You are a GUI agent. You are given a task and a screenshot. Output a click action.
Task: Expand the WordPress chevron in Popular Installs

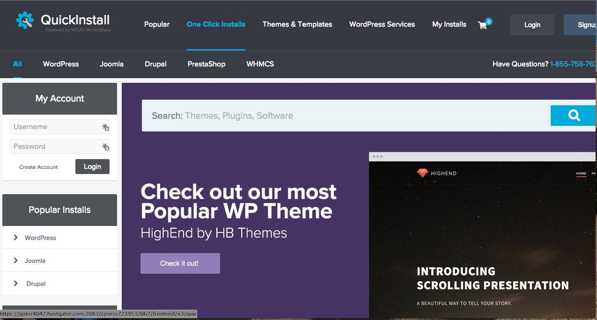15,238
